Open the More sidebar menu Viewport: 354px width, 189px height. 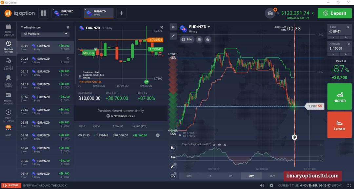pos(8,131)
